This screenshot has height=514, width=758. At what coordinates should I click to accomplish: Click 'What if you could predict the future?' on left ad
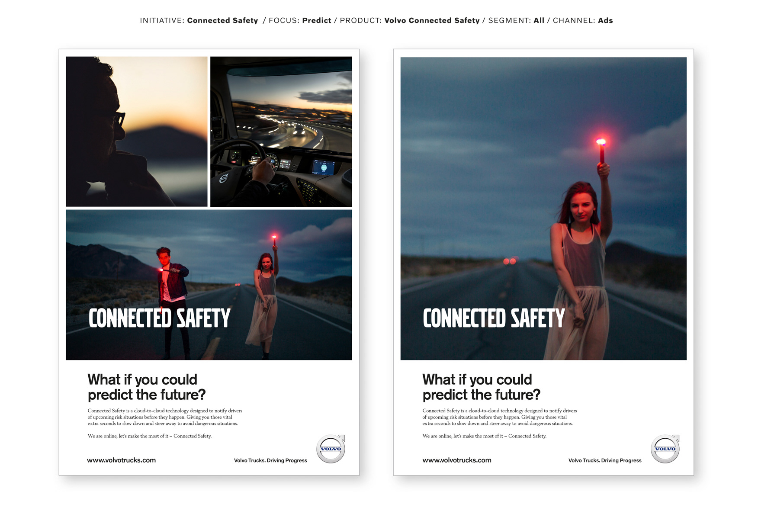coord(147,387)
